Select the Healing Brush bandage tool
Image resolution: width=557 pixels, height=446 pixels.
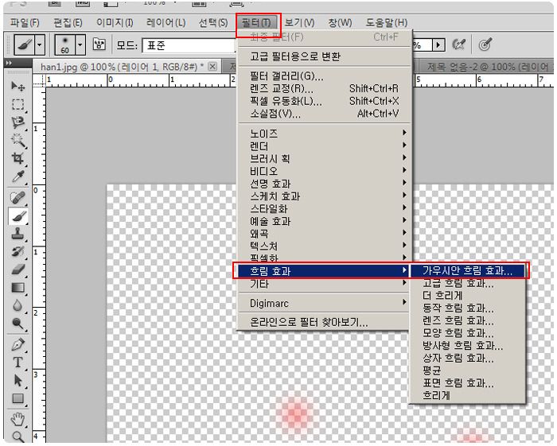pyautogui.click(x=18, y=198)
